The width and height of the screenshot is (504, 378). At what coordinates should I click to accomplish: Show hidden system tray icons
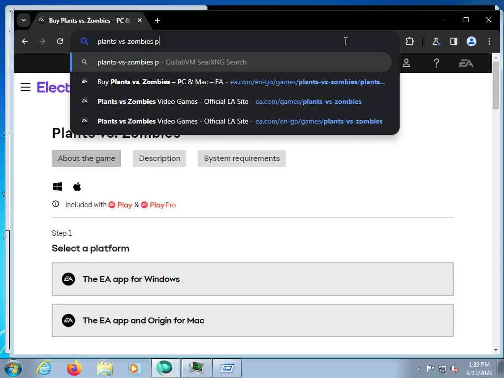point(418,369)
